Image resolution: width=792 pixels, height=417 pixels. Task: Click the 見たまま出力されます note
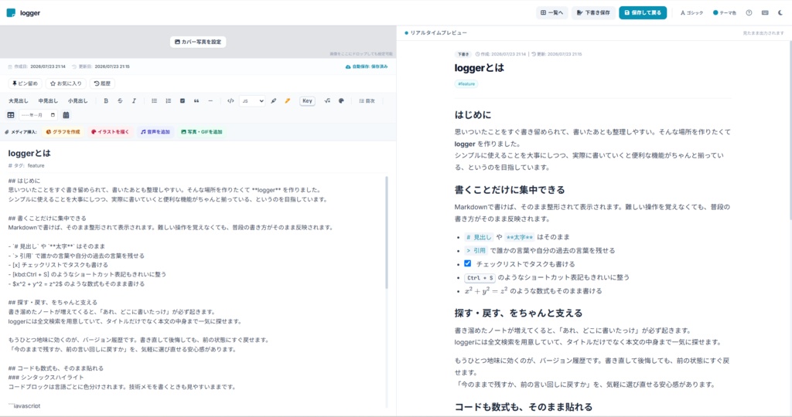[763, 32]
